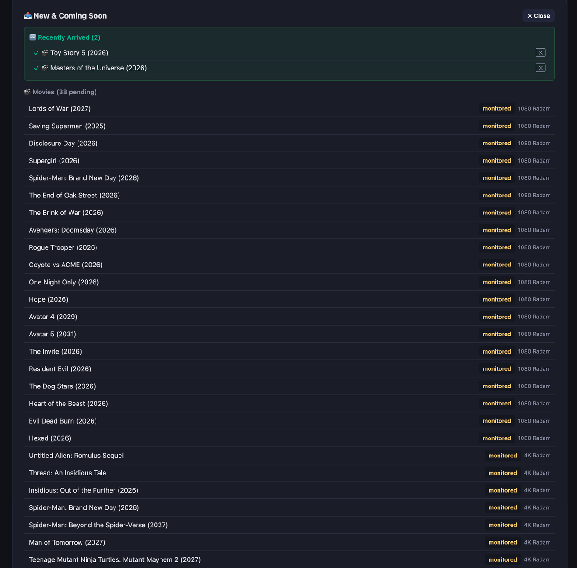577x568 pixels.
Task: Dismiss Masters of the Universe entry
Action: 540,68
